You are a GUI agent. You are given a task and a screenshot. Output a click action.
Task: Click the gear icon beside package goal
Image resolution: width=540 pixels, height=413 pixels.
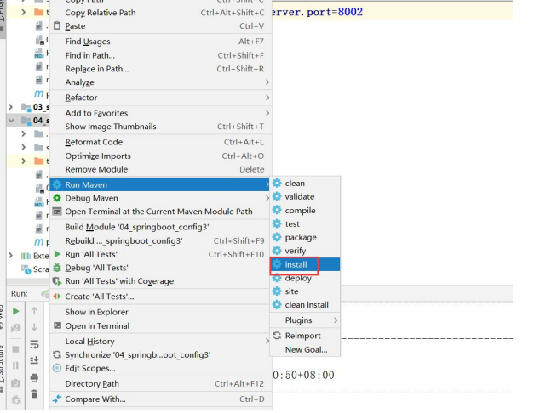[x=277, y=237]
